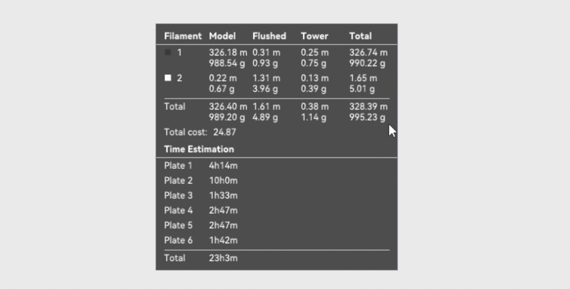The width and height of the screenshot is (570, 289).
Task: Pick the Plate 5 row label
Action: [178, 225]
